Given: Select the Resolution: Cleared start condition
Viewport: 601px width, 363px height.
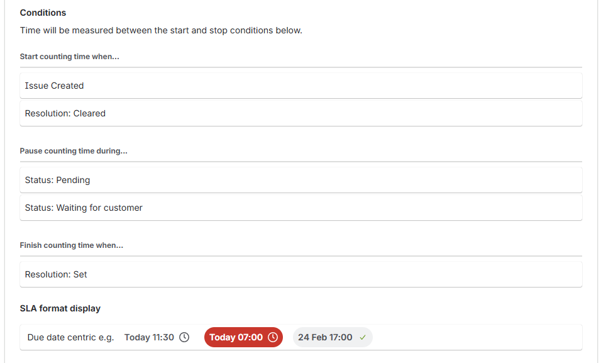Looking at the screenshot, I should coord(301,113).
